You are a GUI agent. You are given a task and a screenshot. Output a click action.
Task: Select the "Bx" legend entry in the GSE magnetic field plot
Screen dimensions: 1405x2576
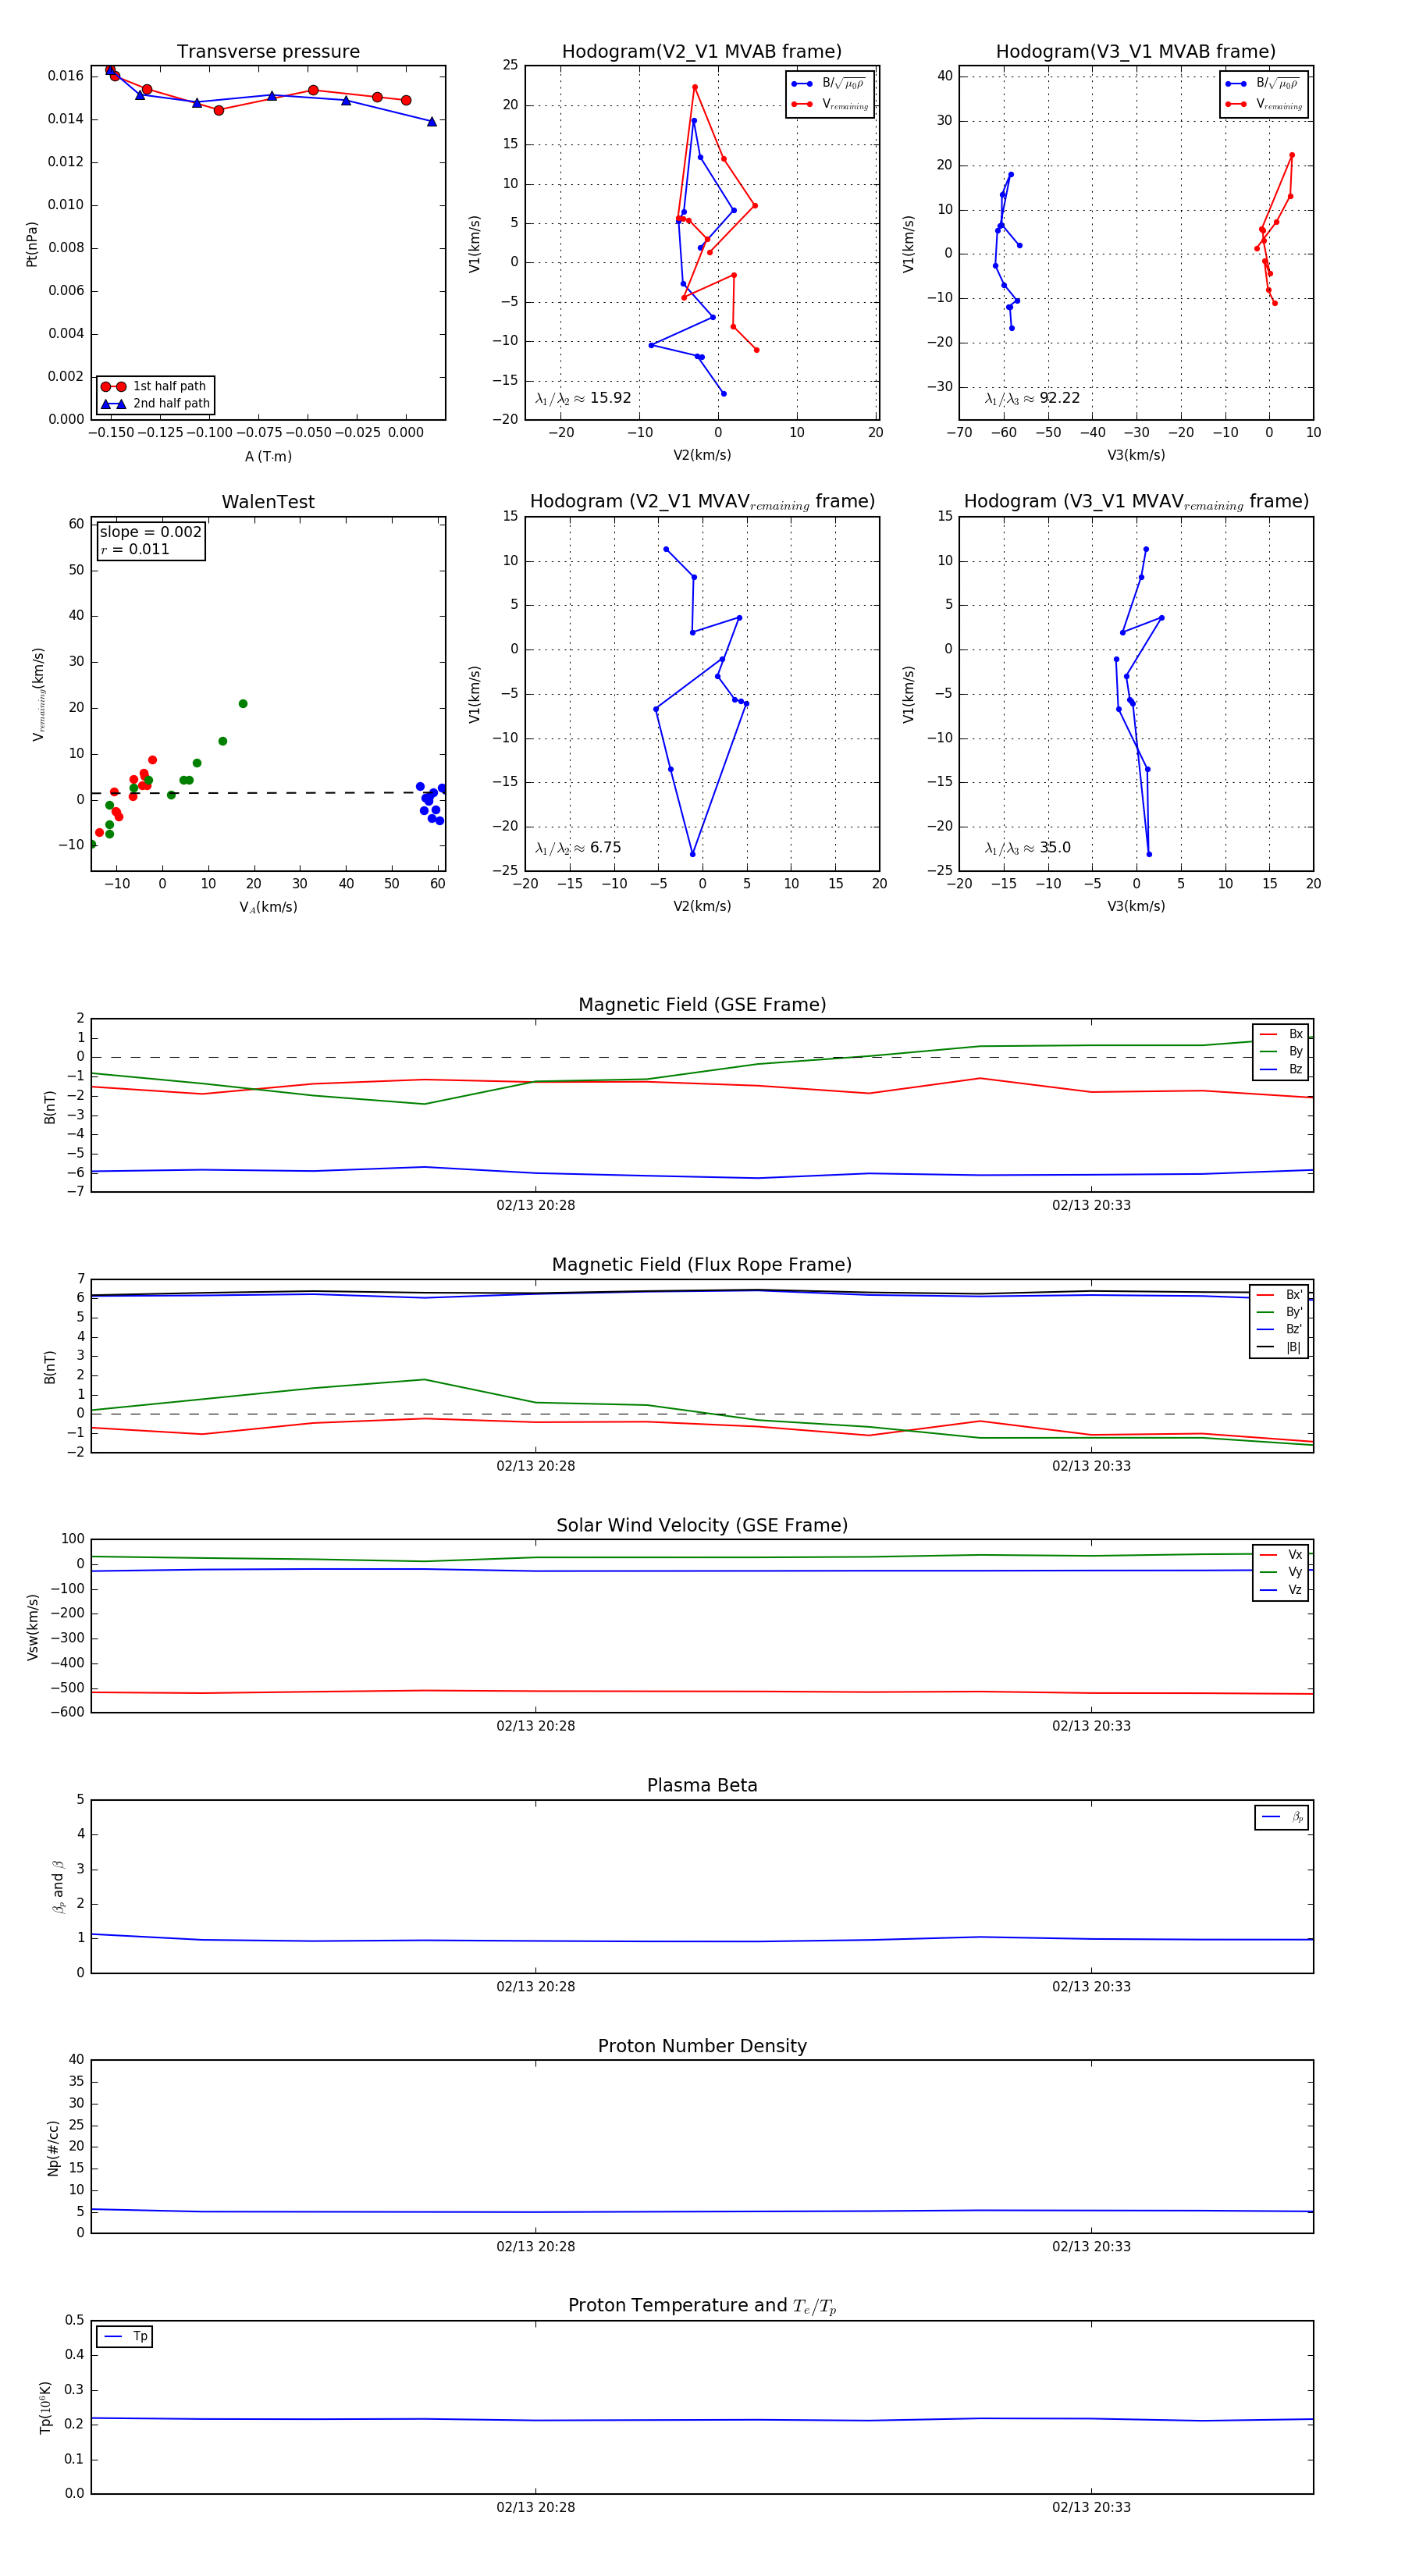point(1282,1034)
